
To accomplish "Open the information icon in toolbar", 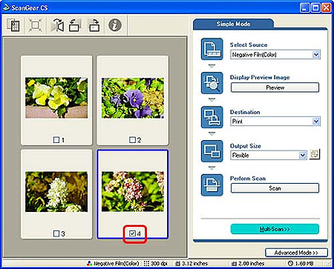I will 115,25.
